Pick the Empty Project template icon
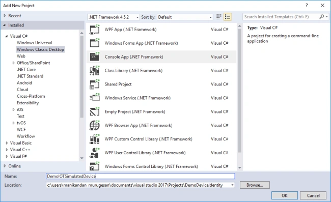Image resolution: width=331 pixels, height=202 pixels. [x=94, y=111]
